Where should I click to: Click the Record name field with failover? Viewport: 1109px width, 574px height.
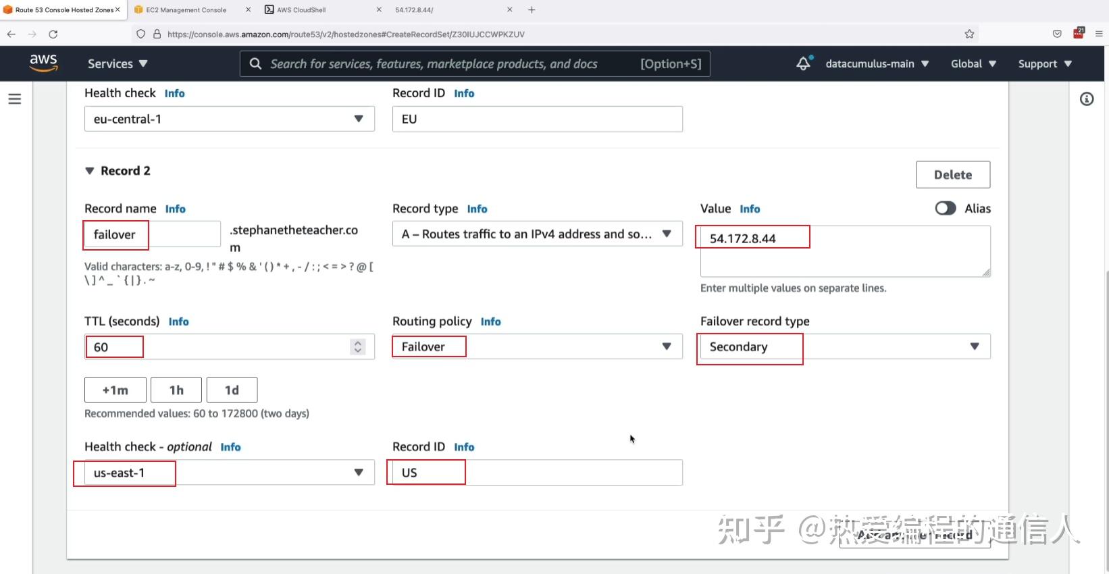[x=153, y=234]
